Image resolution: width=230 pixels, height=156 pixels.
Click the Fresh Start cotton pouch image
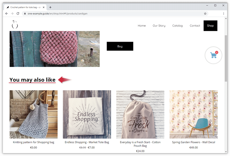tap(140, 114)
